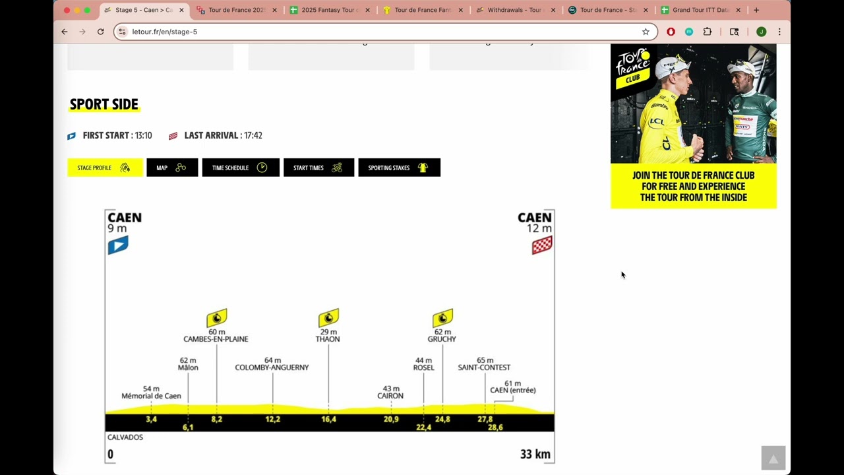Switch to the 'Grand Tour ITT Data' tab
844x475 pixels.
coord(700,10)
